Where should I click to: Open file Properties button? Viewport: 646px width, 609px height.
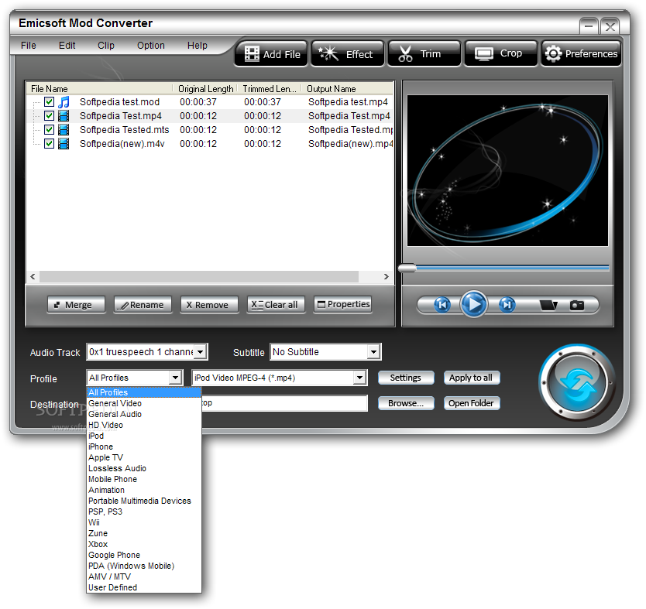point(342,305)
